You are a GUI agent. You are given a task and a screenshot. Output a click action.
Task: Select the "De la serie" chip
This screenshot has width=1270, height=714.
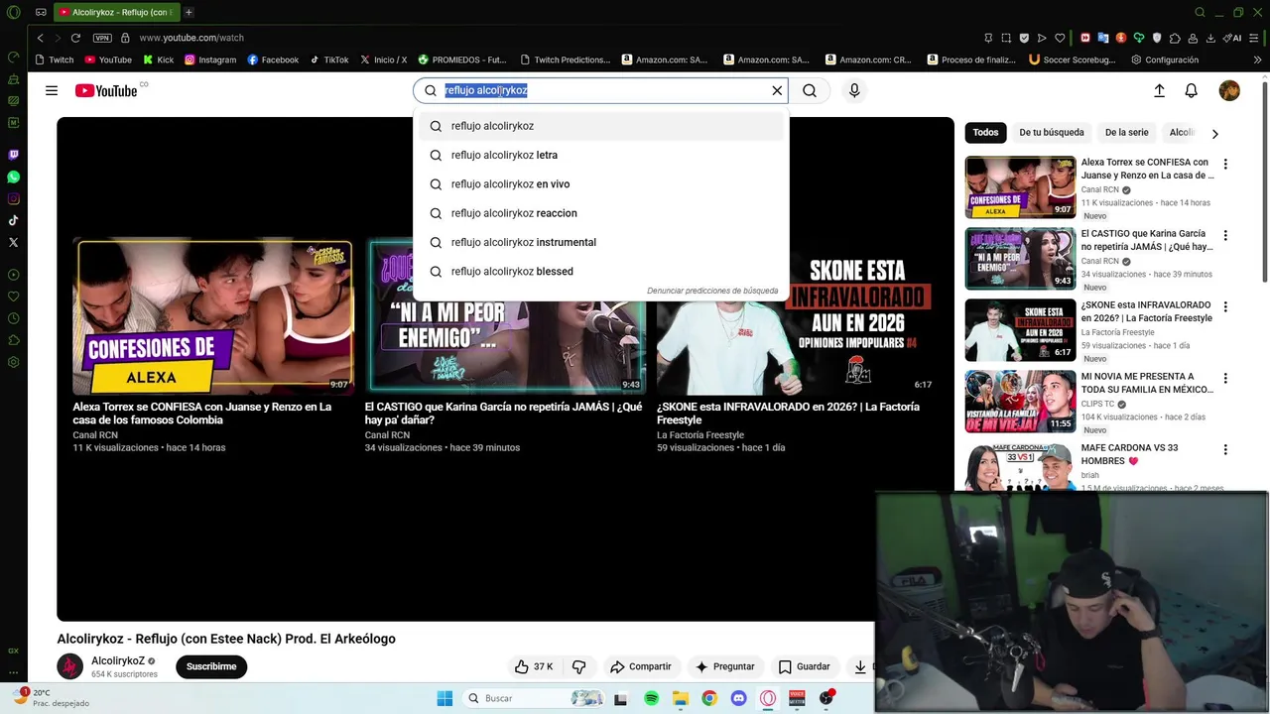1126,132
